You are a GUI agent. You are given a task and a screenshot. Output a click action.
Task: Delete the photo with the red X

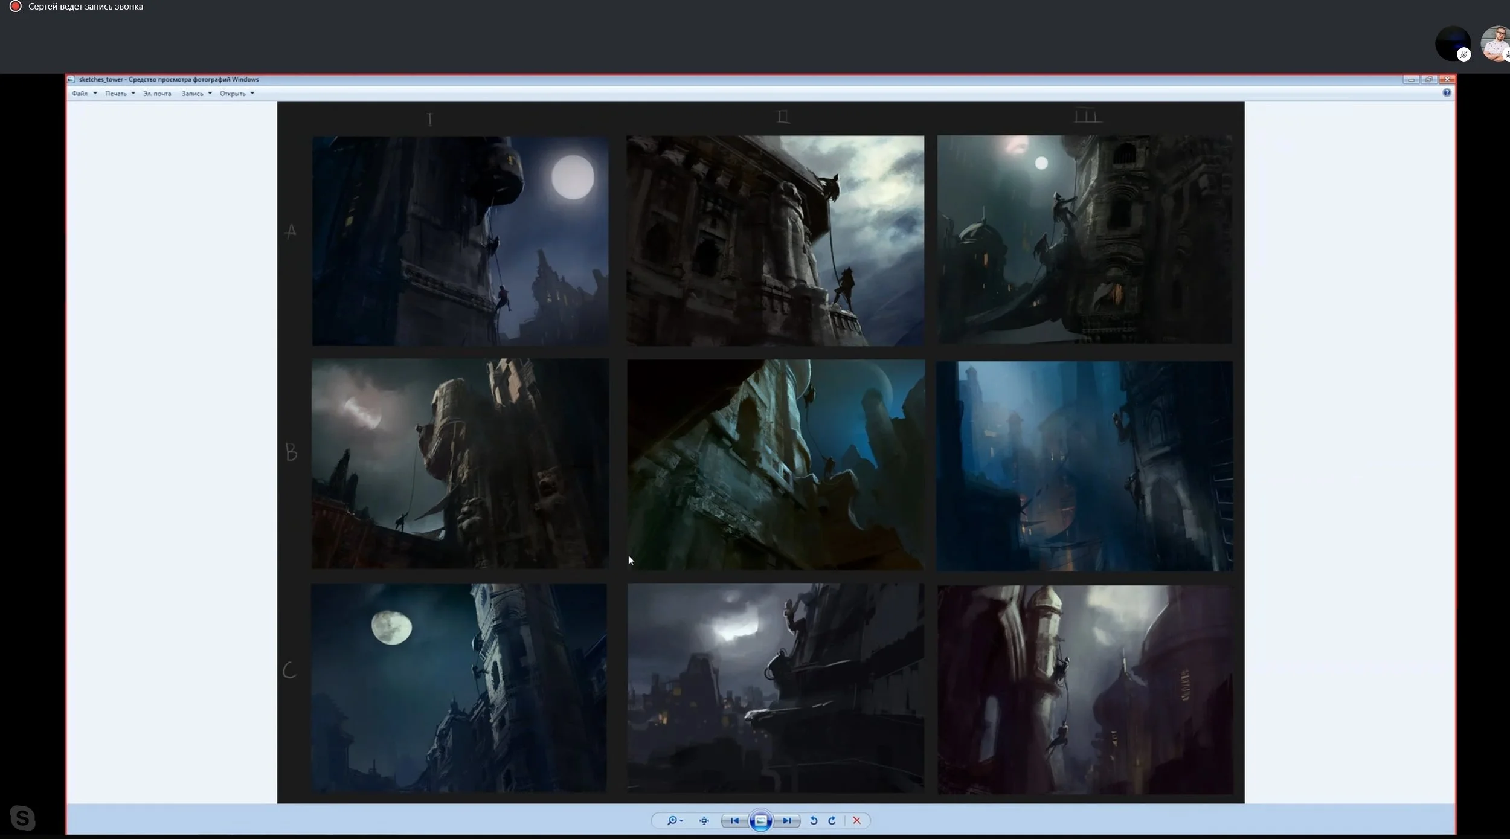point(856,820)
